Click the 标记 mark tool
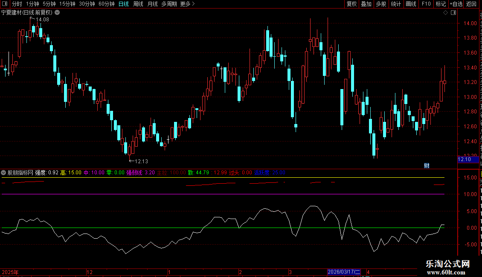The width and height of the screenshot is (482, 277). pyautogui.click(x=441, y=4)
